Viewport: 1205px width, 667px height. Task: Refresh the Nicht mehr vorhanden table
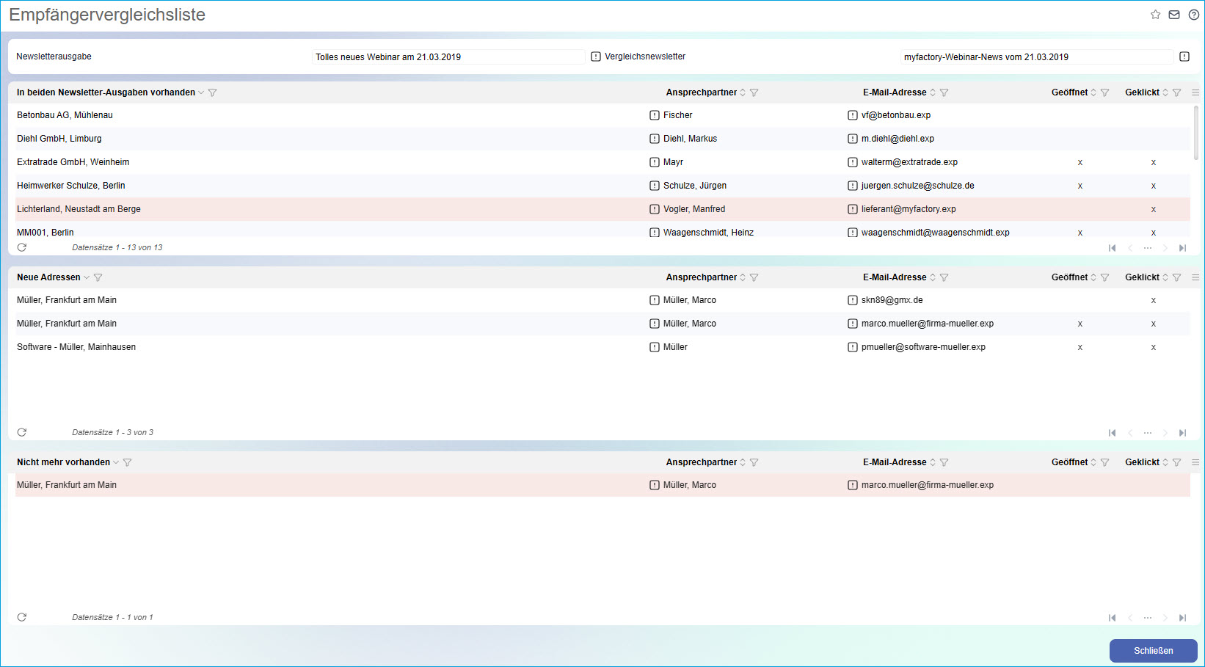(x=22, y=617)
